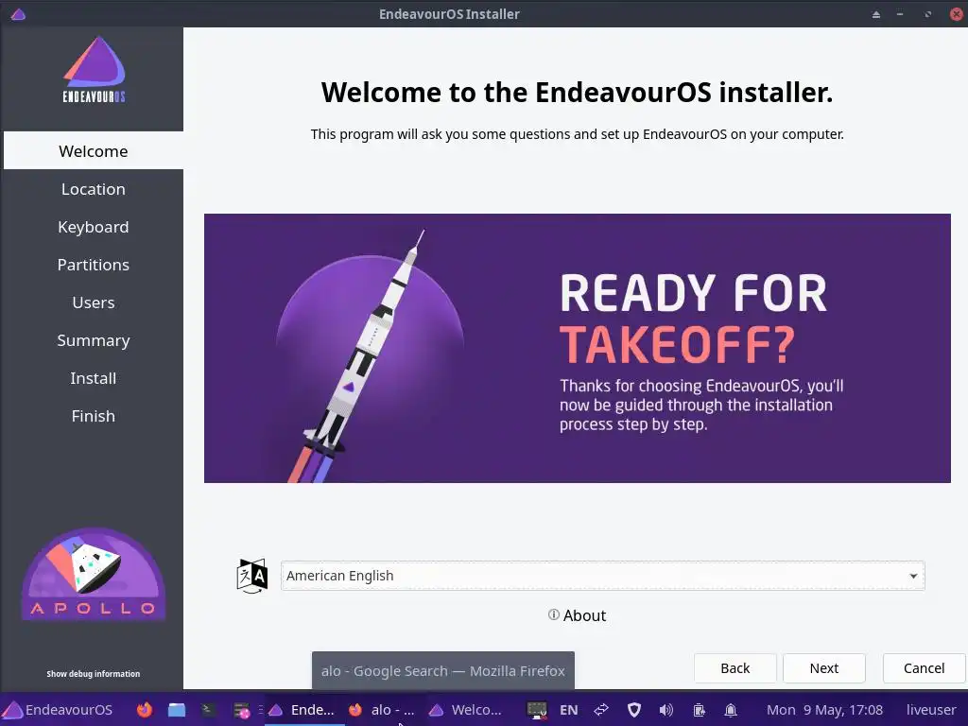
Task: Click the Next button
Action: pyautogui.click(x=824, y=668)
